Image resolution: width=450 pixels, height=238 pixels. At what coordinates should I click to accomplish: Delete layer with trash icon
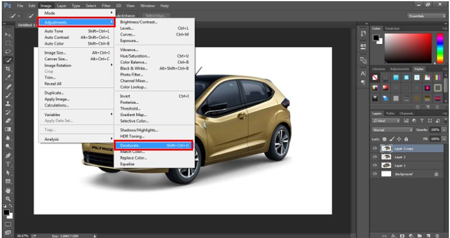pyautogui.click(x=437, y=236)
